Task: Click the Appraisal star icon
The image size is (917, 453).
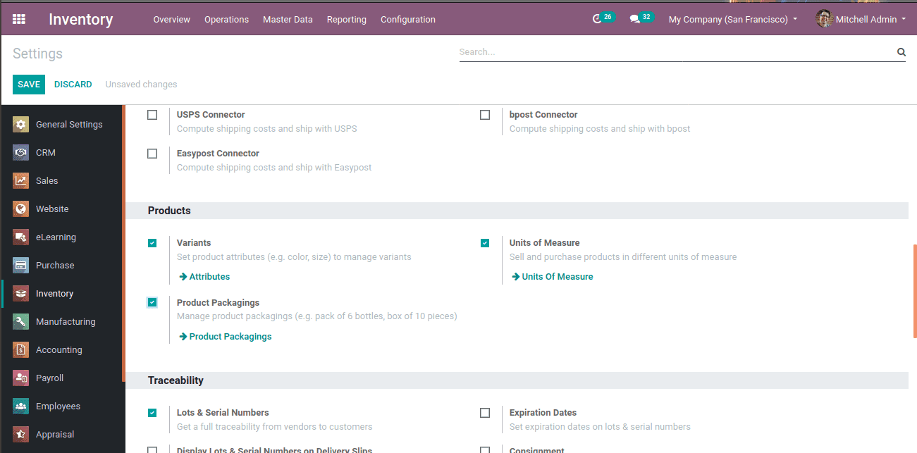Action: [x=21, y=435]
